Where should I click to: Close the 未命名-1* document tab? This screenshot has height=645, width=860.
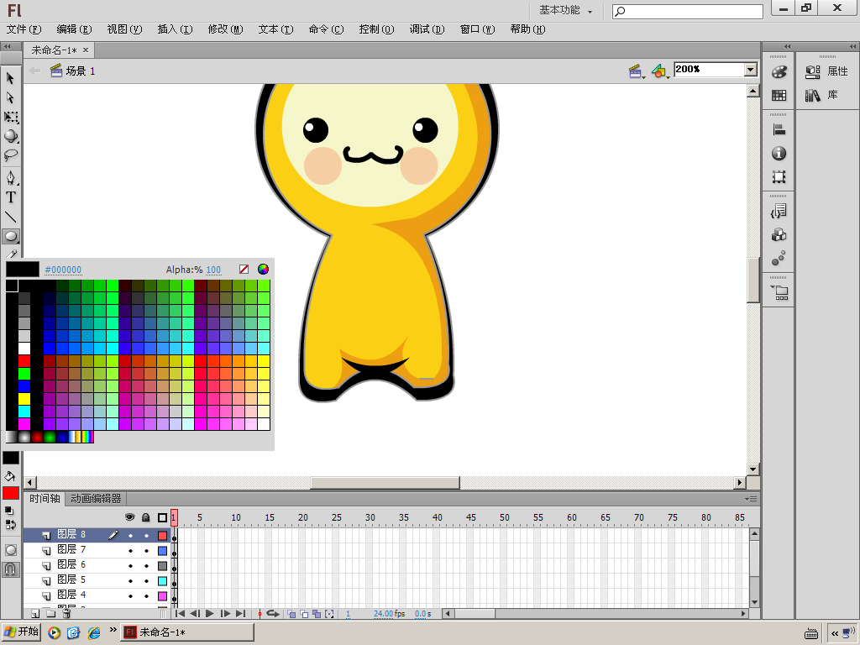pos(86,50)
